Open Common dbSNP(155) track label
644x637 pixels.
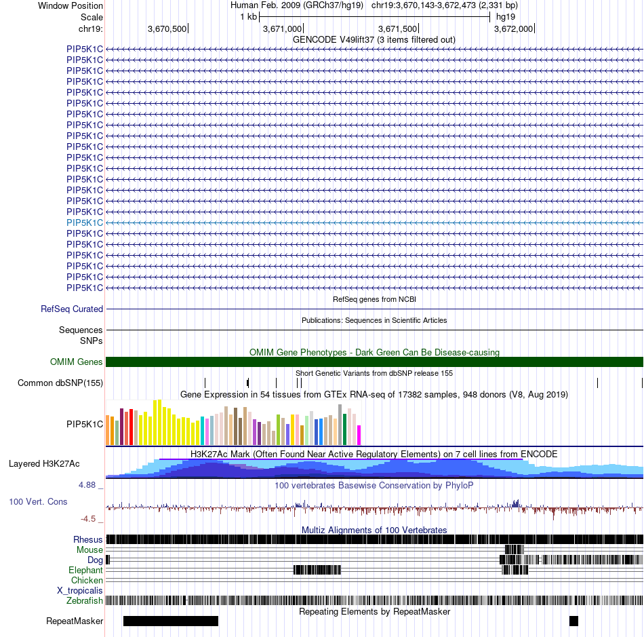pyautogui.click(x=60, y=383)
